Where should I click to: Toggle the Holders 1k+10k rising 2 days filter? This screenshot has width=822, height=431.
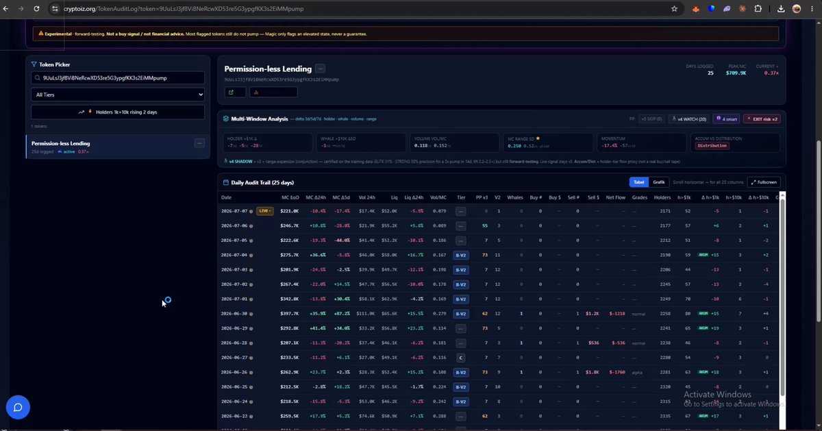118,112
